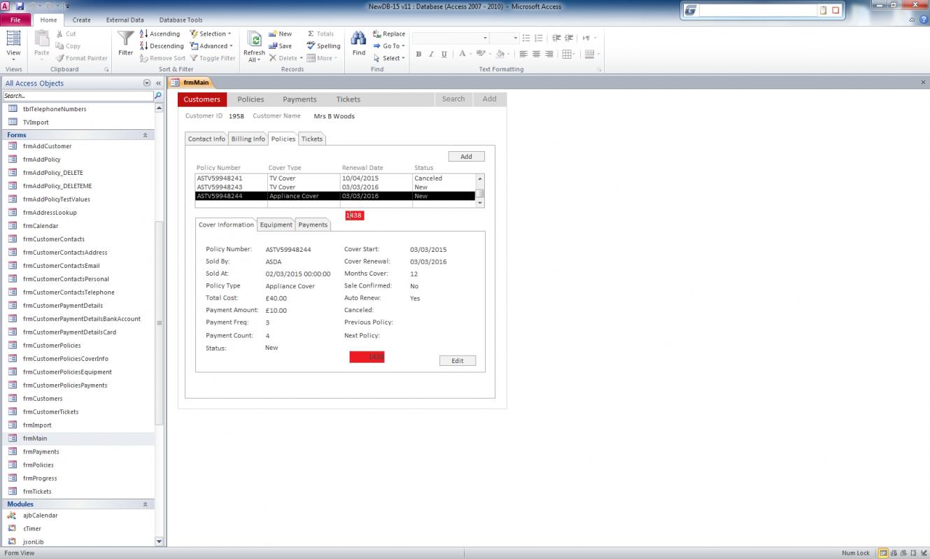The height and width of the screenshot is (559, 930).
Task: Open the Selection filter dropdown
Action: pyautogui.click(x=211, y=34)
